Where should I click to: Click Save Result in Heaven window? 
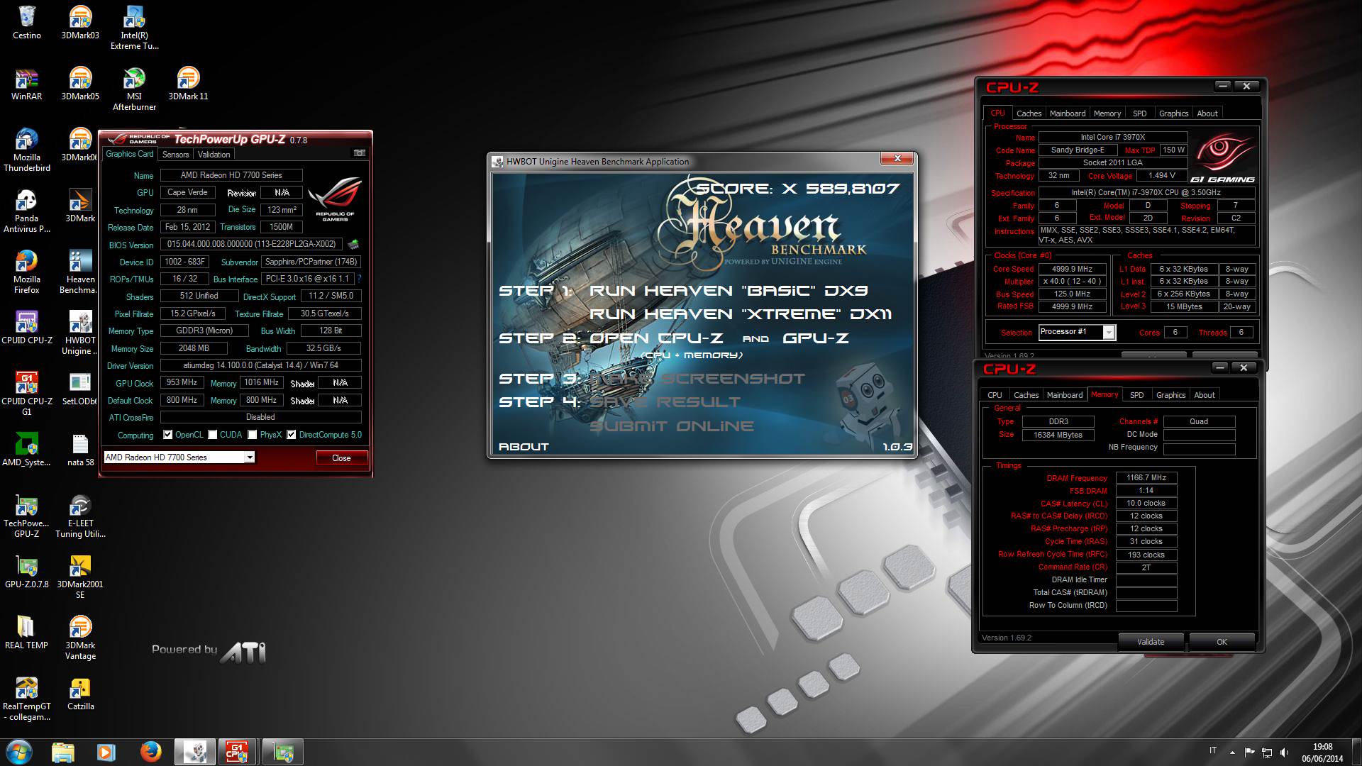[665, 402]
